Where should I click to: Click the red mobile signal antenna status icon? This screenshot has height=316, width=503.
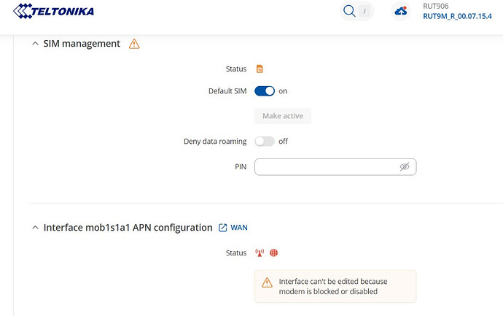coord(260,253)
